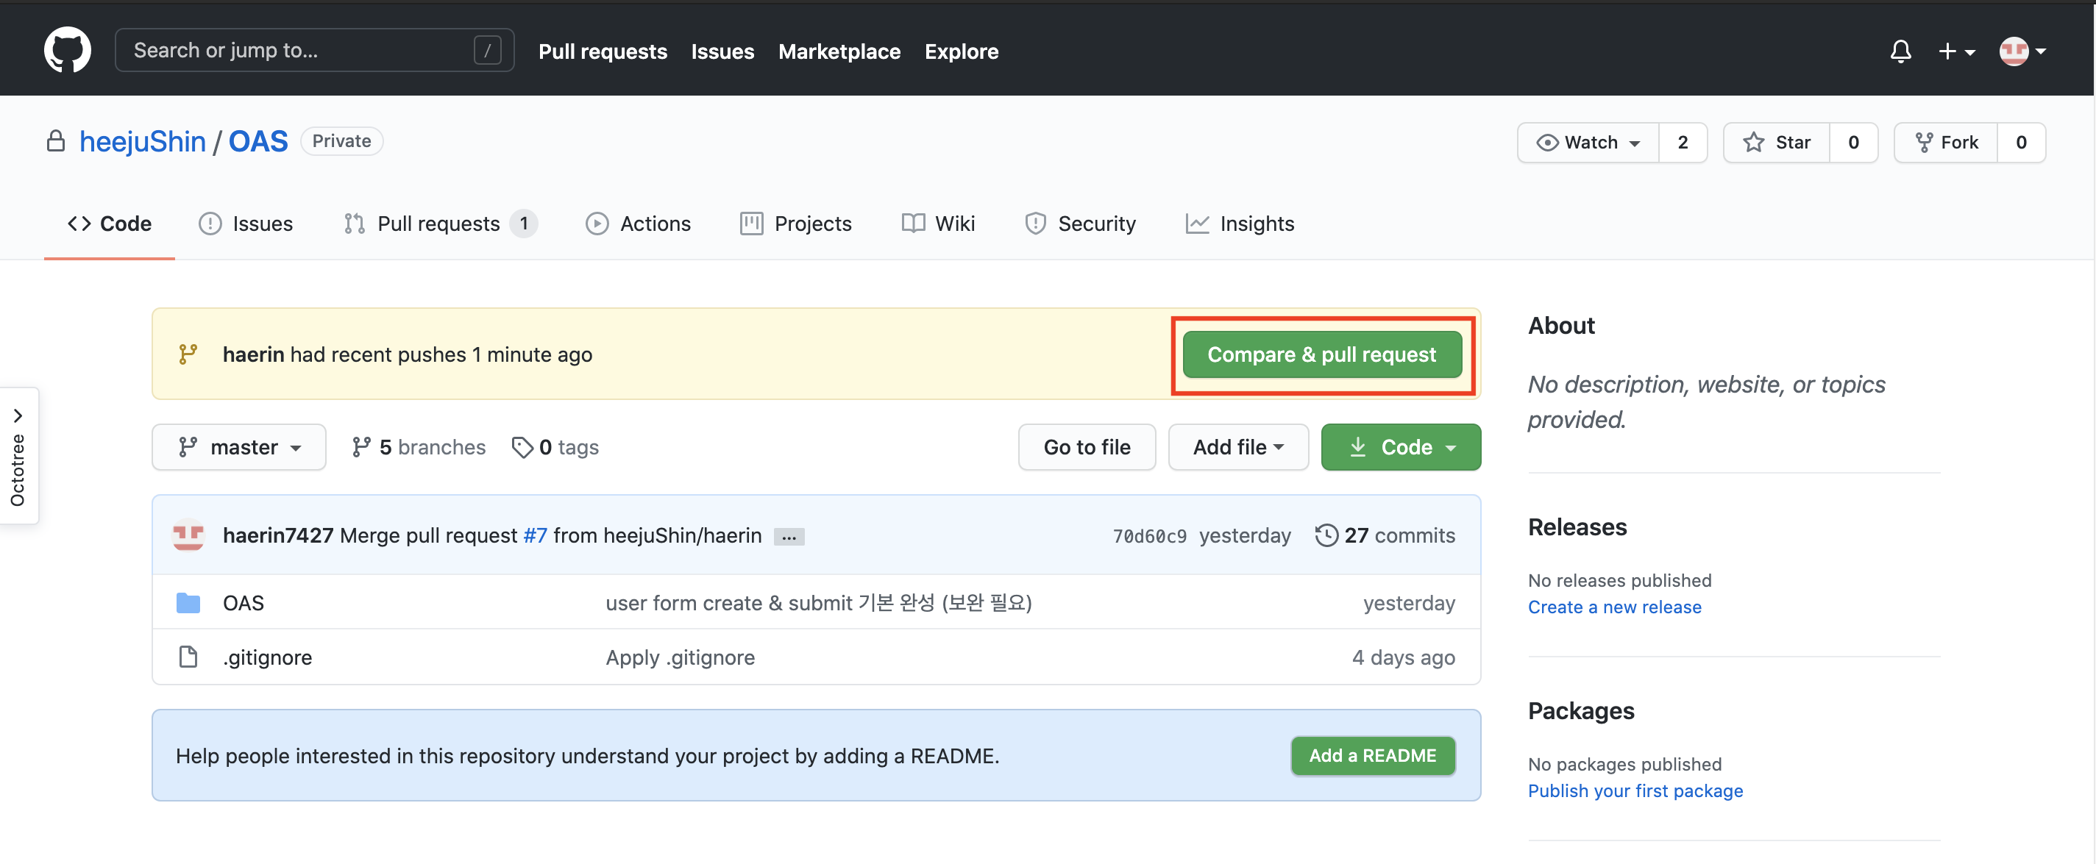Viewport: 2096px width, 864px height.
Task: Click the 0 tags icon link
Action: (522, 446)
